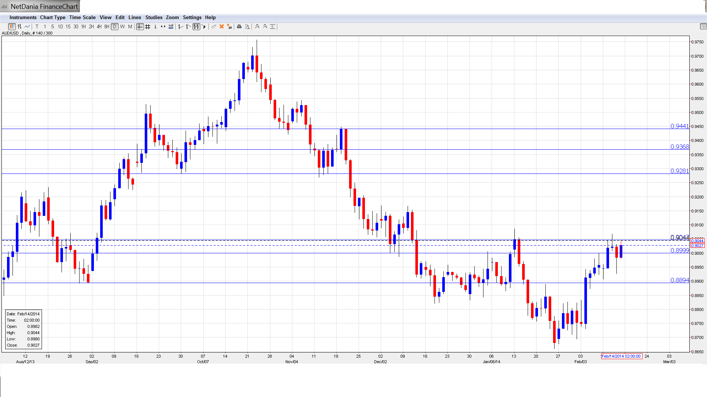The width and height of the screenshot is (707, 397).
Task: Toggle the chart grid display
Action: pyautogui.click(x=148, y=26)
